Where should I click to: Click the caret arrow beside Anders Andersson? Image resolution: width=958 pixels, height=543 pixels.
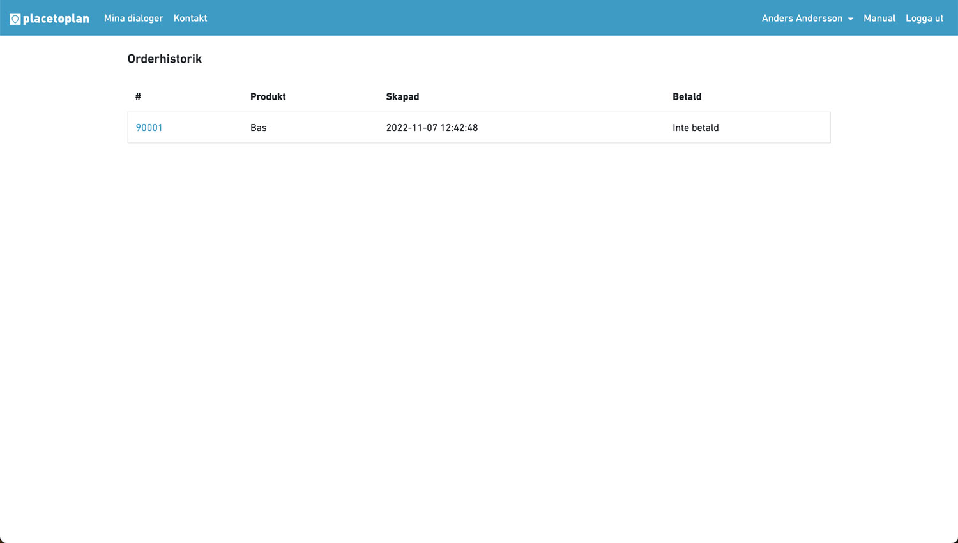point(851,19)
